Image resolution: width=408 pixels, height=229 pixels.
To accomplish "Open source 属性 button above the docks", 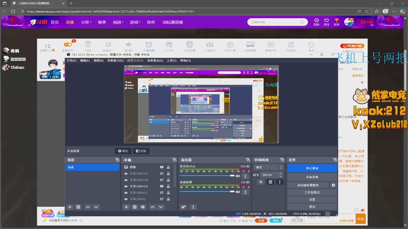I will pyautogui.click(x=123, y=151).
